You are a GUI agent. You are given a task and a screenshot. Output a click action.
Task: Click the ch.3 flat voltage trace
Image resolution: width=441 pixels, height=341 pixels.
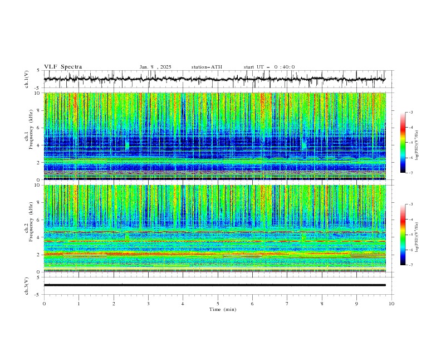click(215, 285)
